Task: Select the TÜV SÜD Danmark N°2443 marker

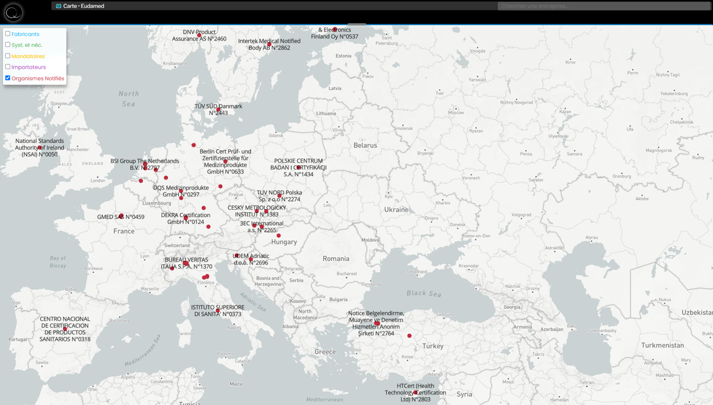Action: 219,110
